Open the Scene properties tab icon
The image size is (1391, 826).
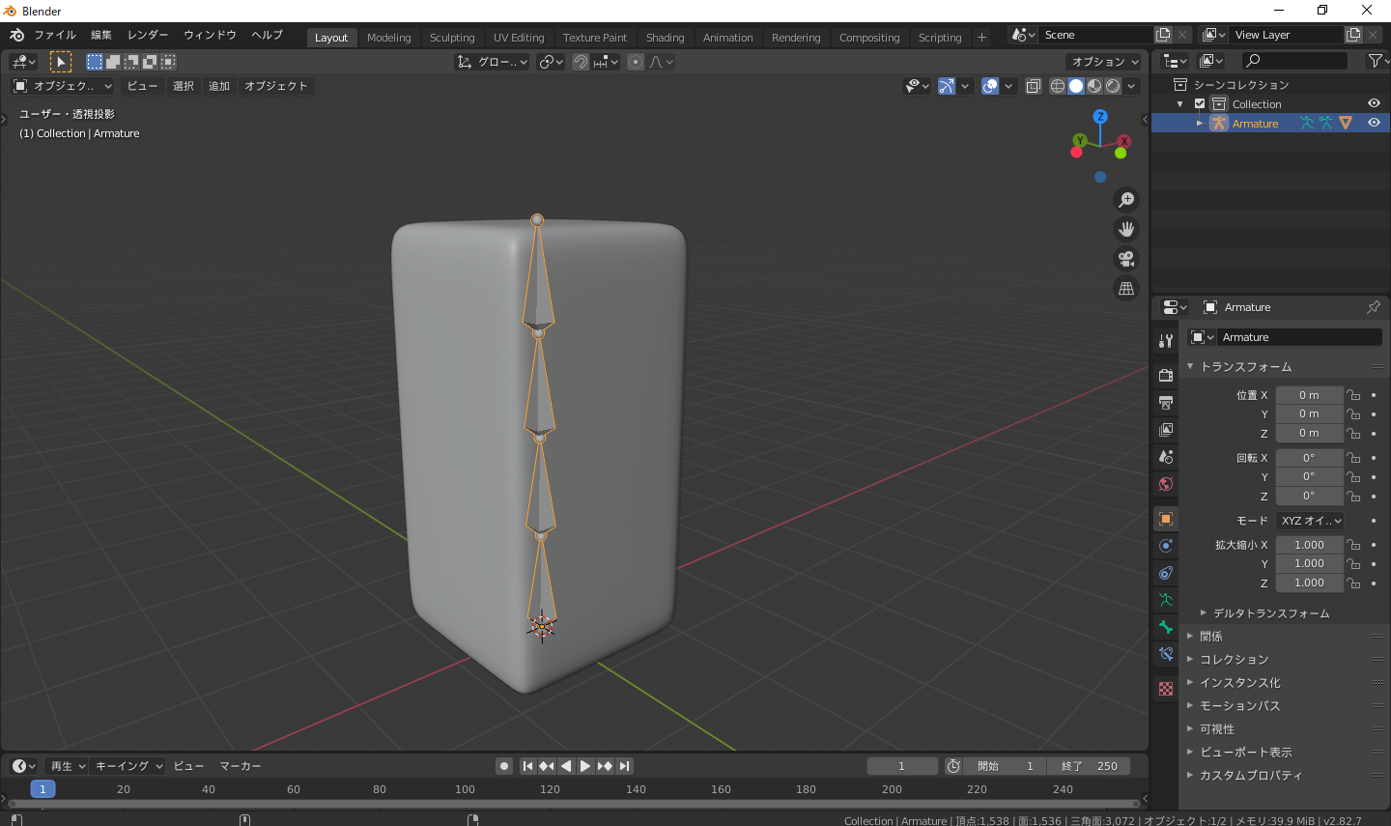click(x=1166, y=456)
